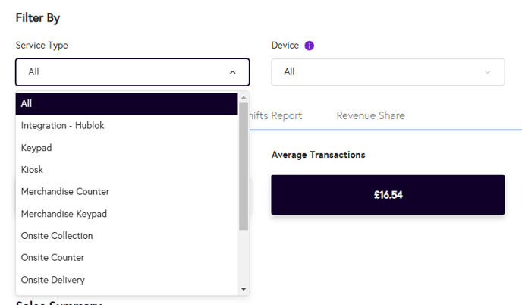Viewport: 522px width, 305px height.
Task: Choose Merchandise Keypad option
Action: 64,214
